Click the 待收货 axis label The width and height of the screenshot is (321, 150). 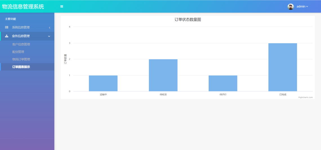163,94
